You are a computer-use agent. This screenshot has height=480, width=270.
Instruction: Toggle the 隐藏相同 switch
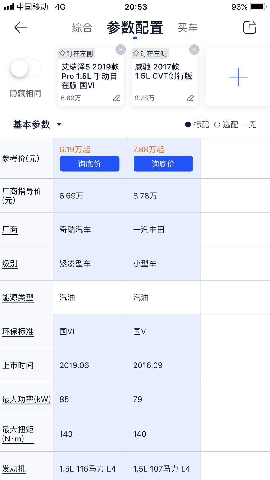26,68
